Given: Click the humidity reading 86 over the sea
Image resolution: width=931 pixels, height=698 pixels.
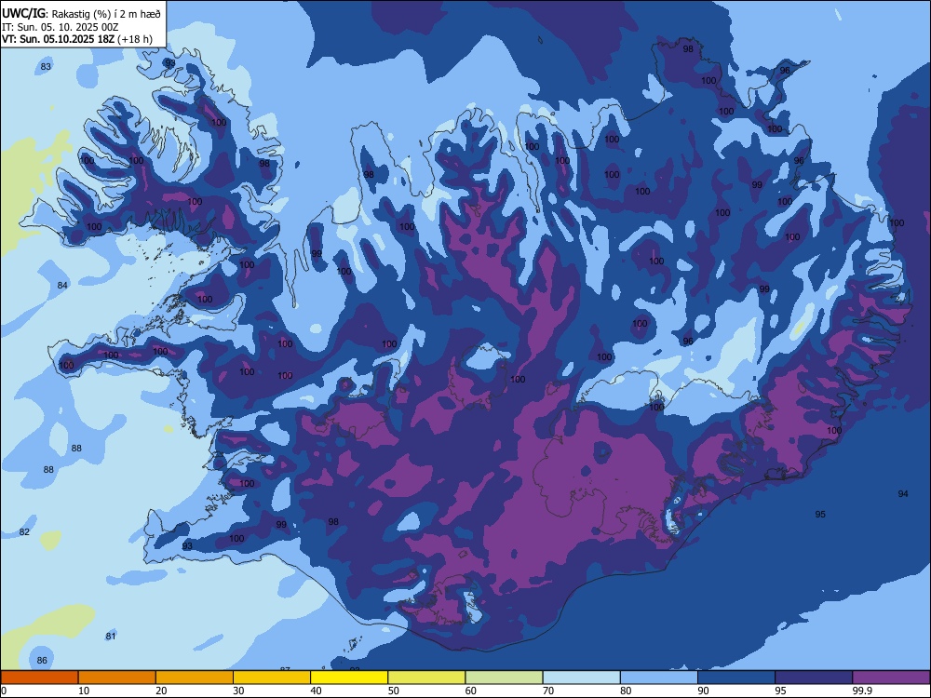Looking at the screenshot, I should (42, 661).
